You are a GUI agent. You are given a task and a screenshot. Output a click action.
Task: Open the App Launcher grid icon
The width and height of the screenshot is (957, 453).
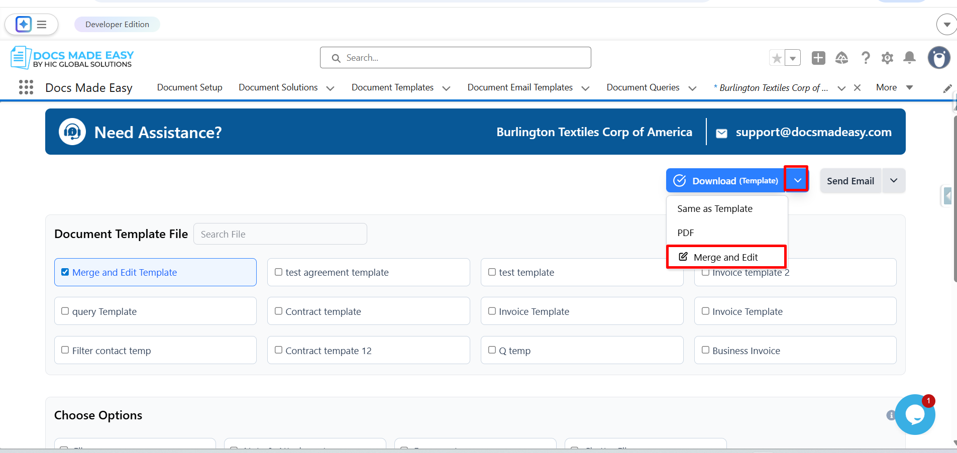pyautogui.click(x=26, y=87)
